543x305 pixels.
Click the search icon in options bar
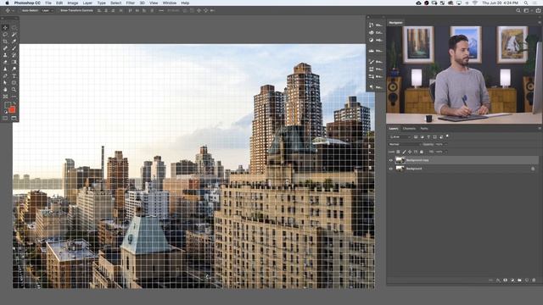click(x=518, y=11)
